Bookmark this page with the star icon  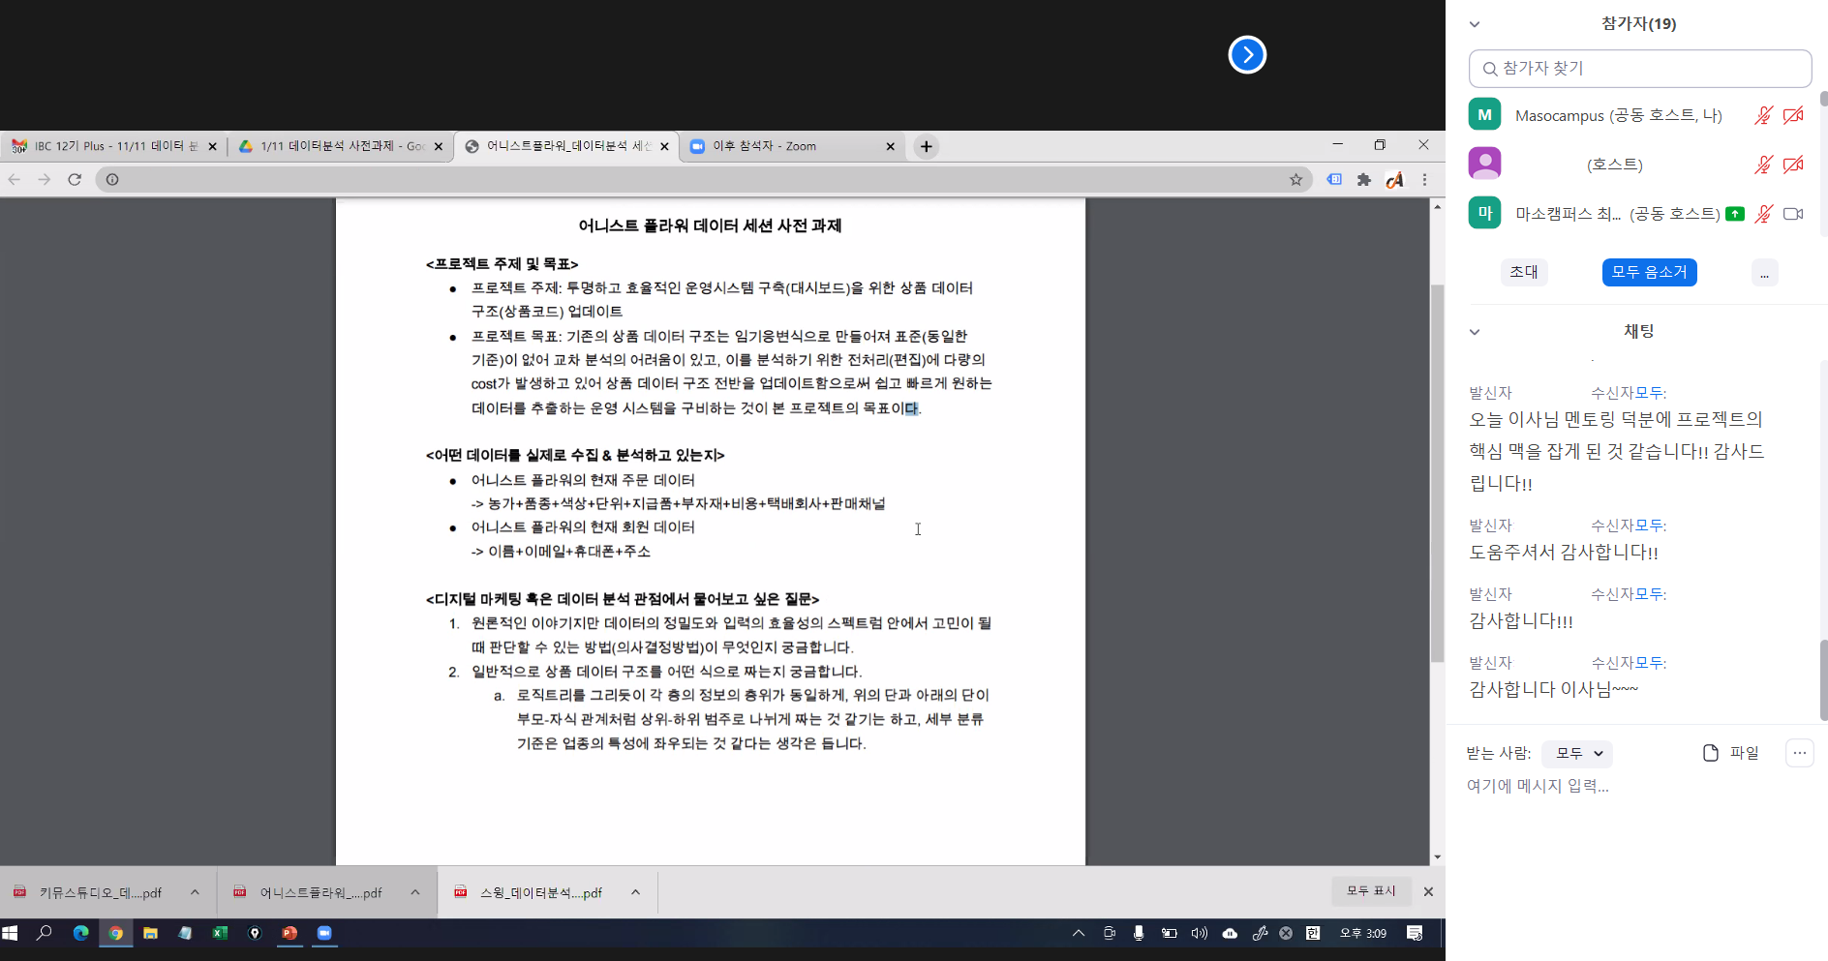1295,179
